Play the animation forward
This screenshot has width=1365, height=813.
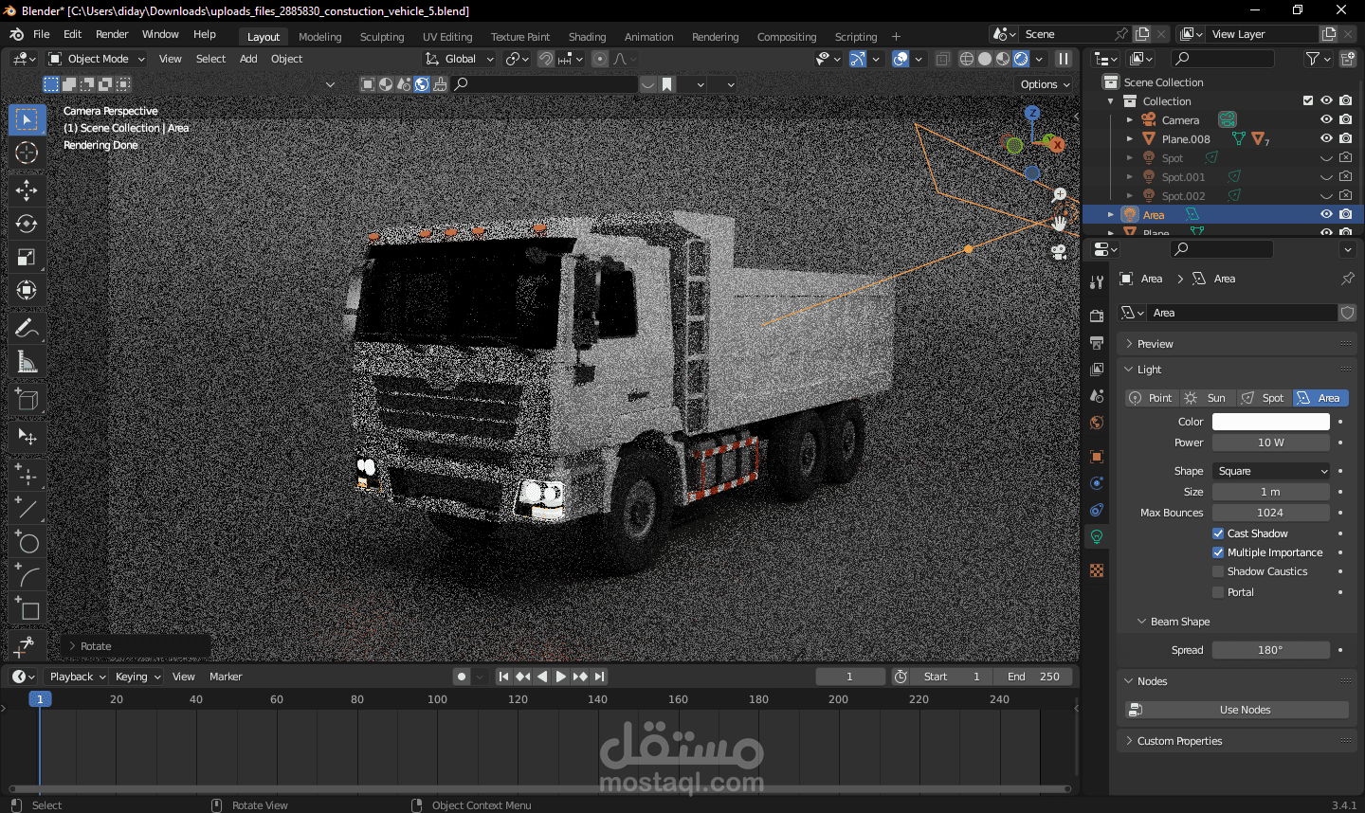[561, 677]
